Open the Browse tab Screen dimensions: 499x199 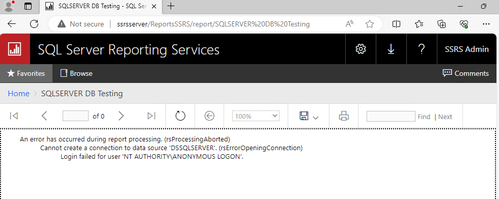[76, 73]
